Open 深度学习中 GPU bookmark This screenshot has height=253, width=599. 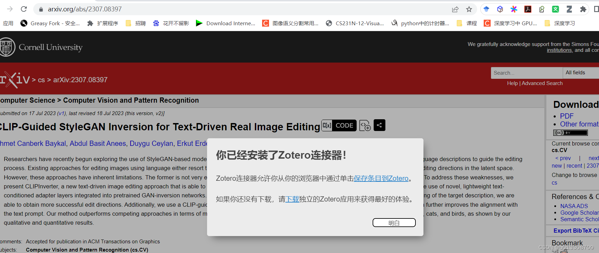point(510,23)
